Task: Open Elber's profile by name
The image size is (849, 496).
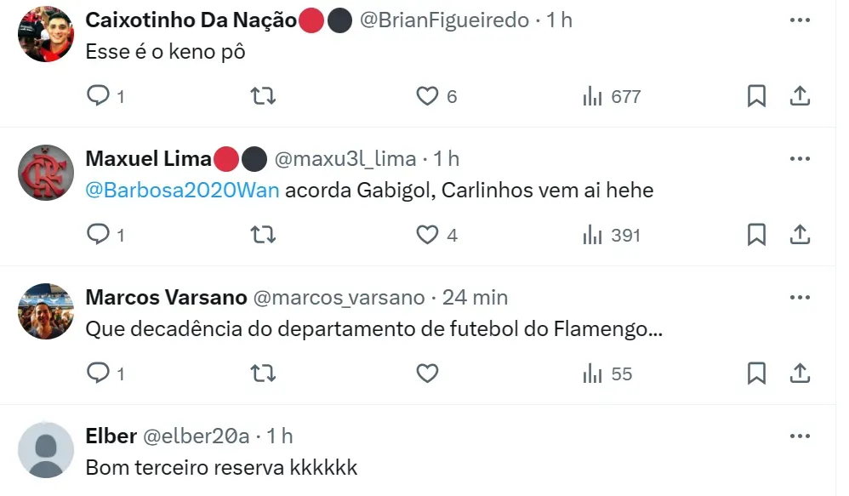Action: 111,436
